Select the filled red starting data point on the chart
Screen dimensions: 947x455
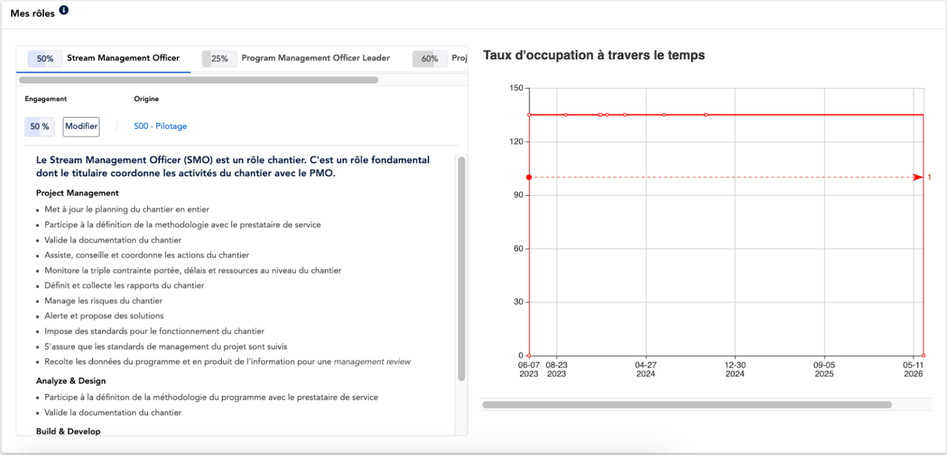point(528,177)
